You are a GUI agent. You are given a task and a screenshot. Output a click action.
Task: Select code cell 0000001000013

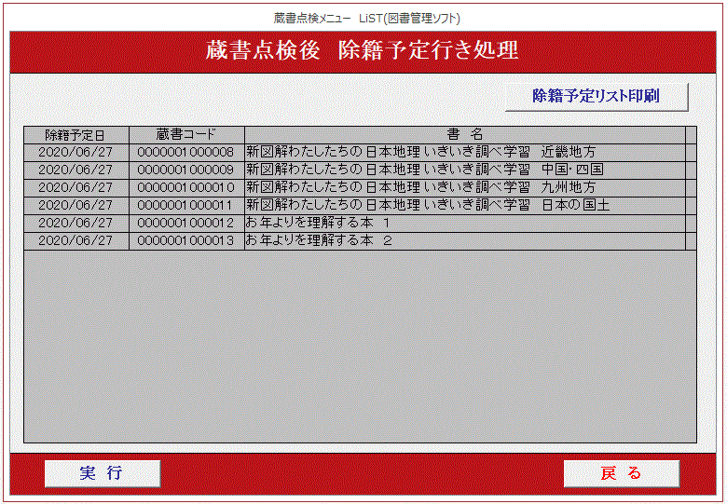pyautogui.click(x=186, y=240)
